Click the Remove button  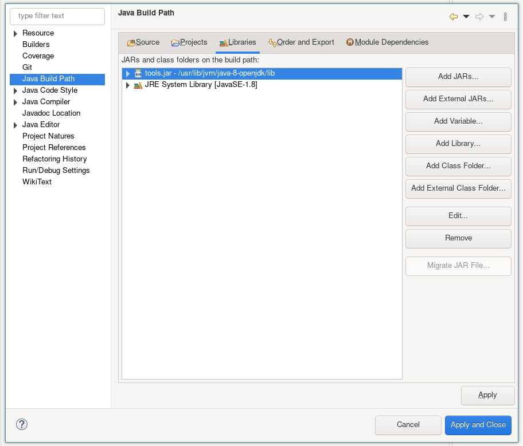(458, 238)
